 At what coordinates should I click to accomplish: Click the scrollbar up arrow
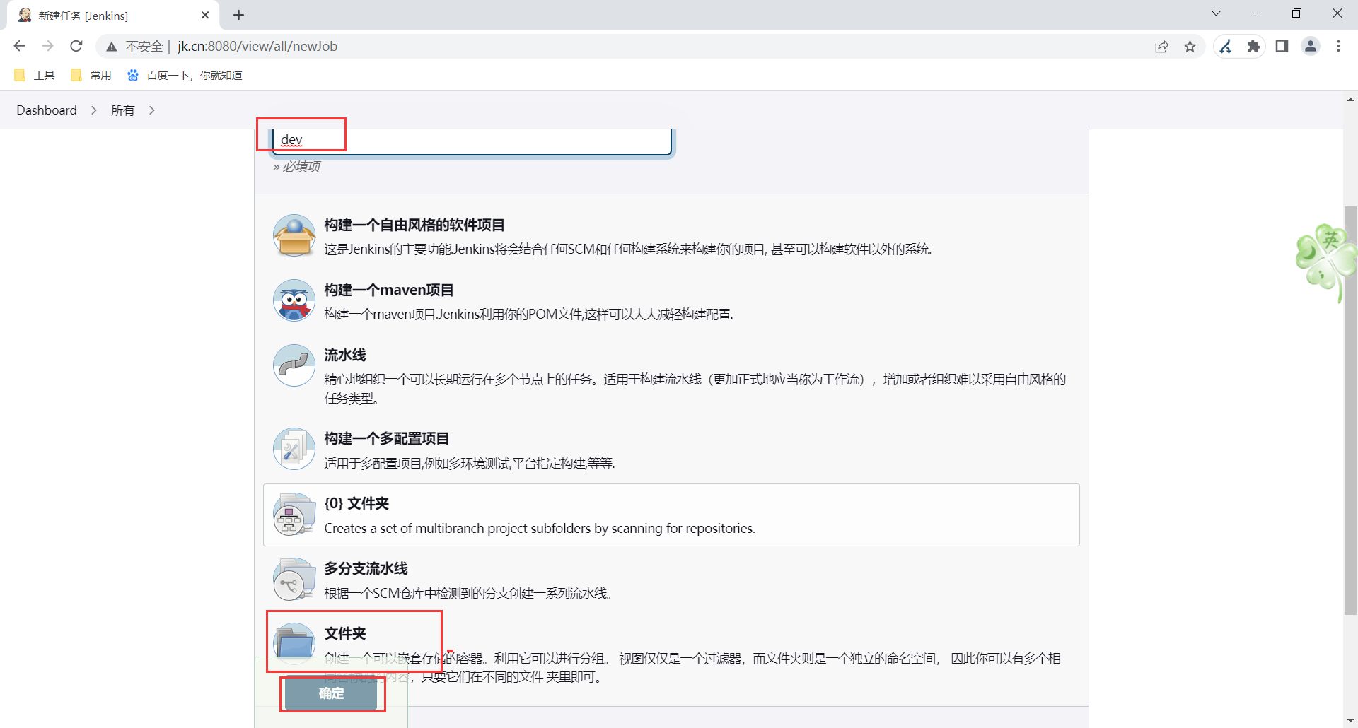pos(1350,100)
